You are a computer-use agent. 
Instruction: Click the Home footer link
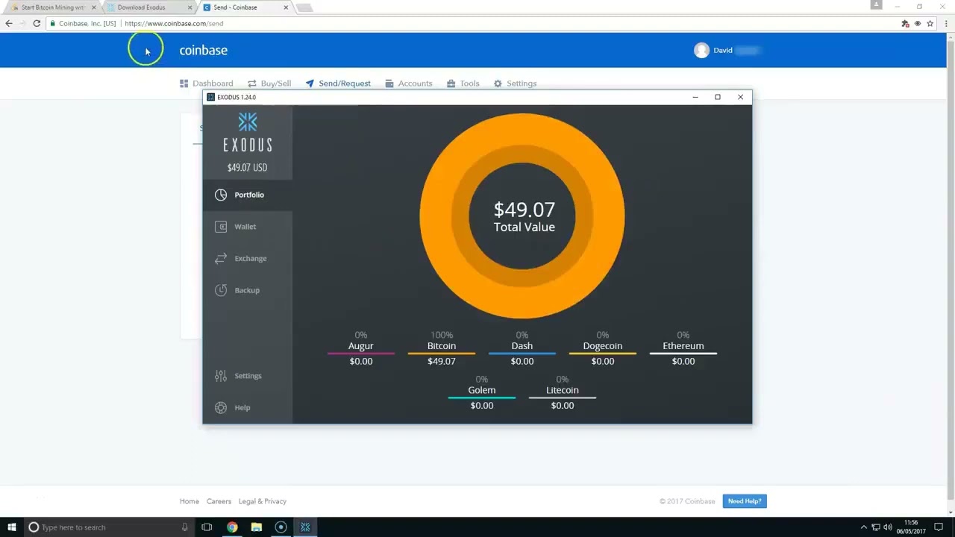tap(190, 501)
